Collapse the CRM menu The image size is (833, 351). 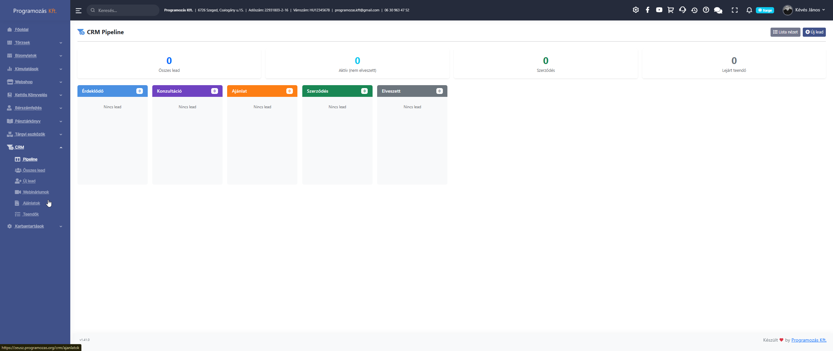[35, 147]
